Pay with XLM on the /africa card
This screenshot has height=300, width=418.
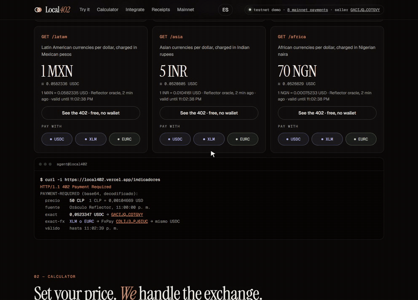click(x=327, y=139)
